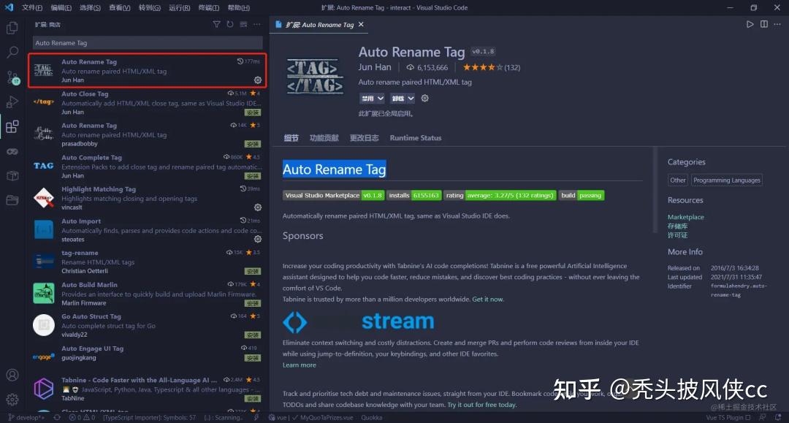
Task: Open the project folders activity bar icon
Action: [12, 200]
